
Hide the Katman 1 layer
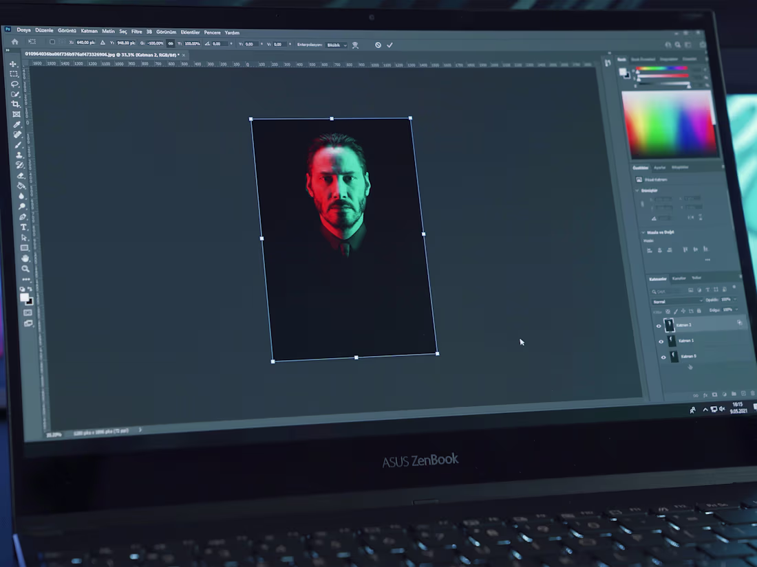point(661,342)
